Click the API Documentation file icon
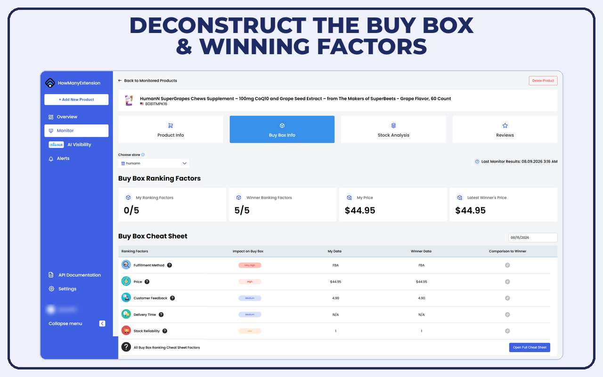Image resolution: width=603 pixels, height=377 pixels. pyautogui.click(x=51, y=275)
